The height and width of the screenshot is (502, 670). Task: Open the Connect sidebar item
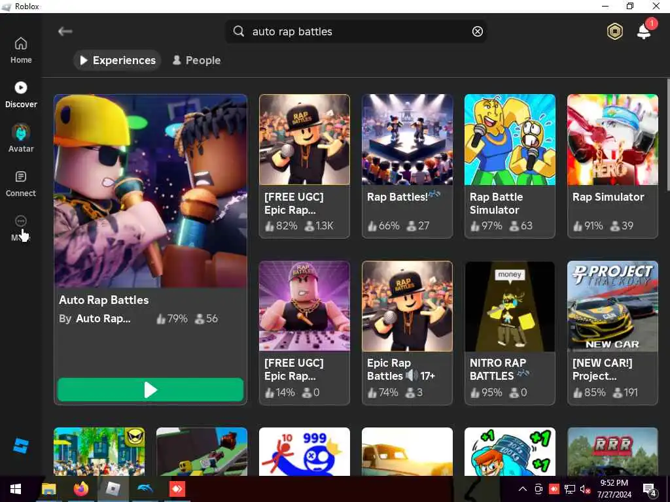[x=20, y=184]
